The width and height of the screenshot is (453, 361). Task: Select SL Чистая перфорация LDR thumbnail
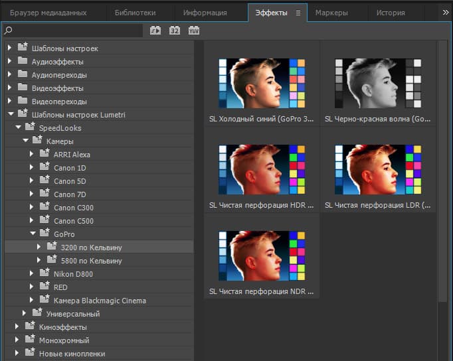378,169
